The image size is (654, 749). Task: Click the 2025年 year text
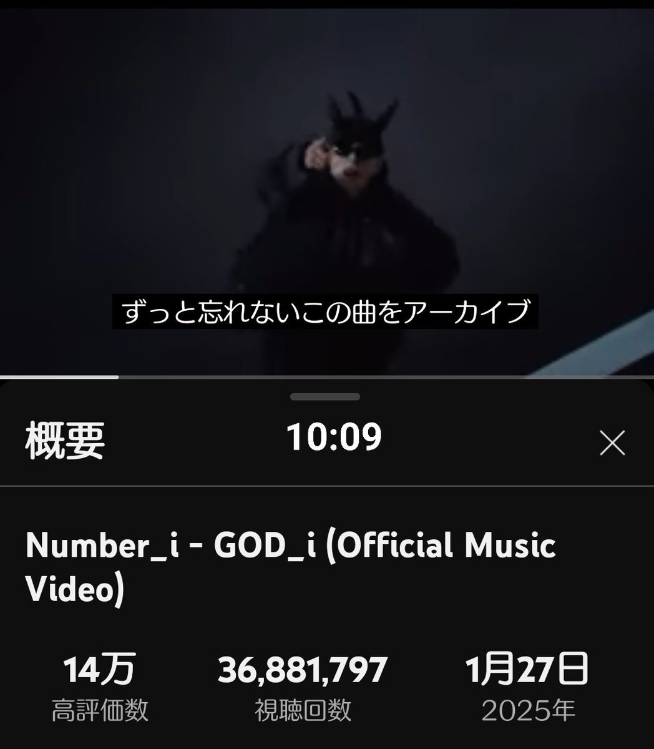(528, 710)
